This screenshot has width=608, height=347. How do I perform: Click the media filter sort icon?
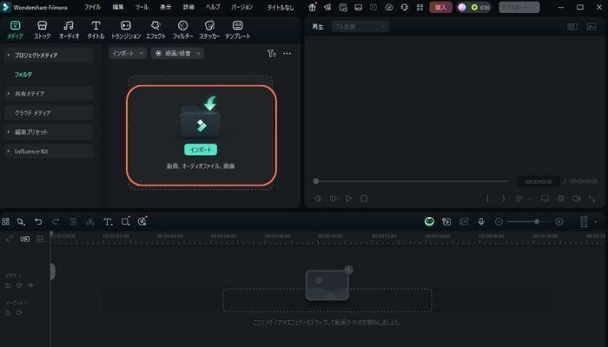pos(271,54)
